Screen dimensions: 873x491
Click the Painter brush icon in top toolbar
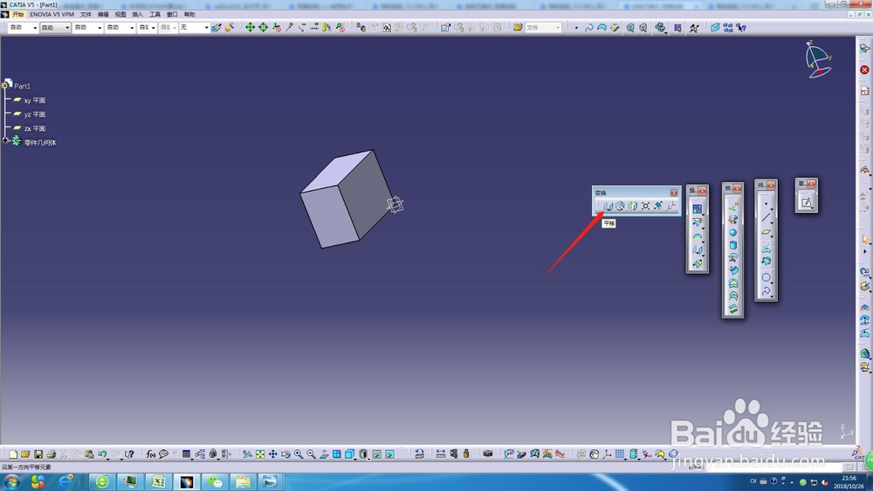216,27
